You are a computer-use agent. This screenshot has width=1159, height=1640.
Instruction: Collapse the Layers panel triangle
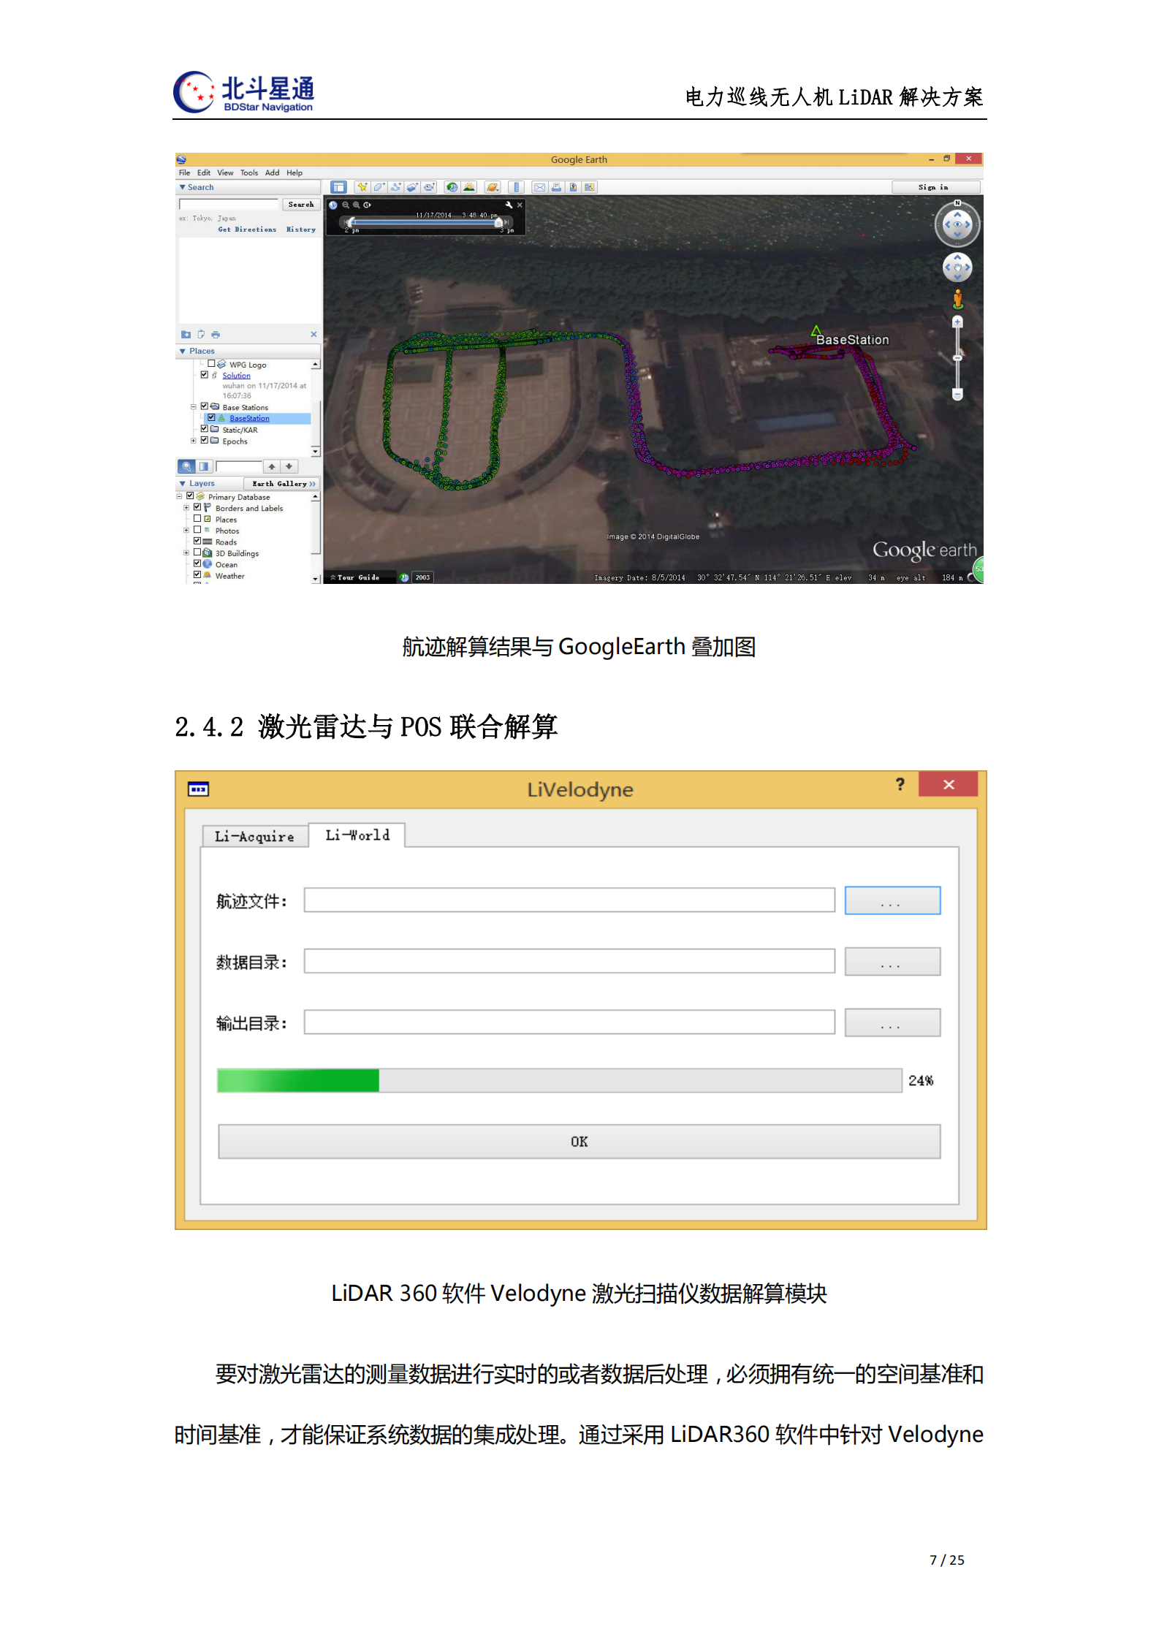(182, 484)
